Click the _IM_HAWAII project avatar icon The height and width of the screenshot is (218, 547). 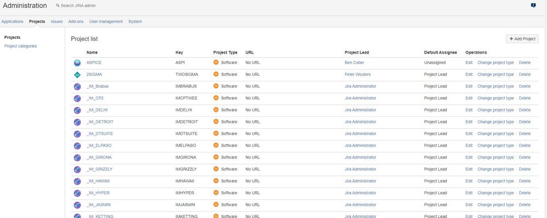pos(77,181)
